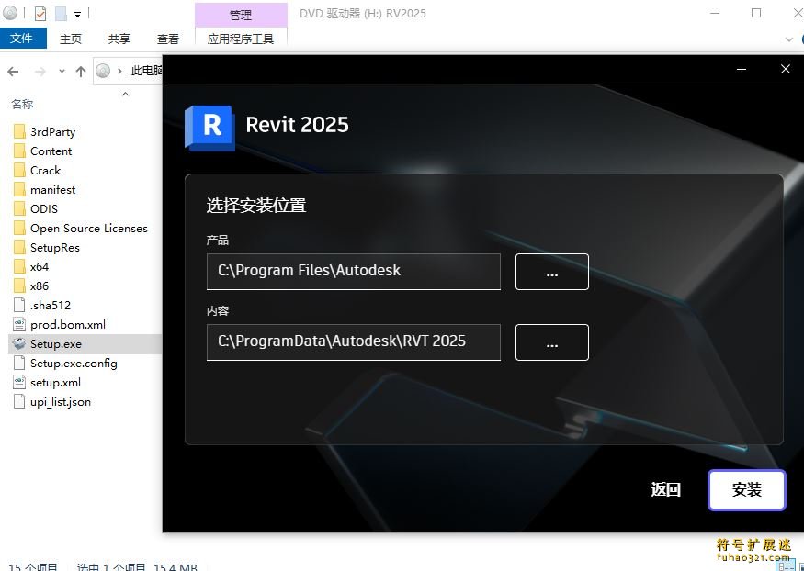Image resolution: width=804 pixels, height=571 pixels.
Task: Open the 应用程序工具 ribbon tab
Action: coord(241,39)
